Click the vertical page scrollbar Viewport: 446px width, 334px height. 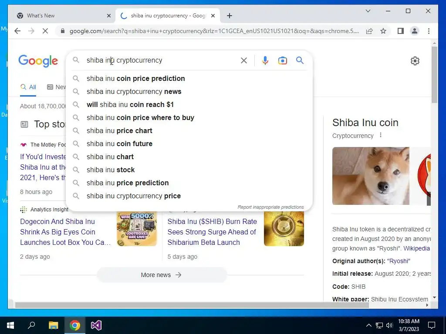pos(434,75)
